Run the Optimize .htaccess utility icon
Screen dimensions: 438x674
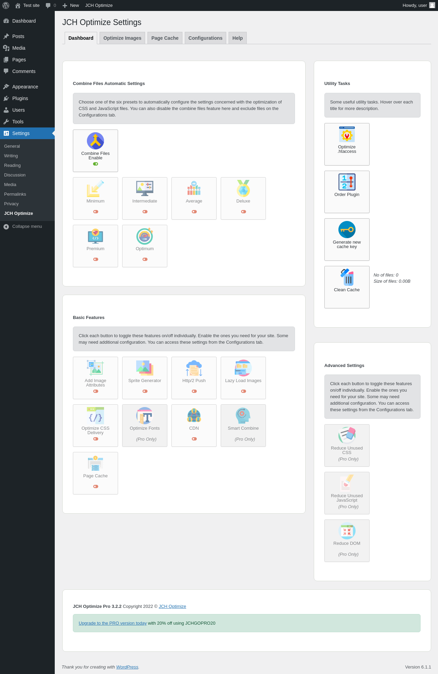click(347, 134)
